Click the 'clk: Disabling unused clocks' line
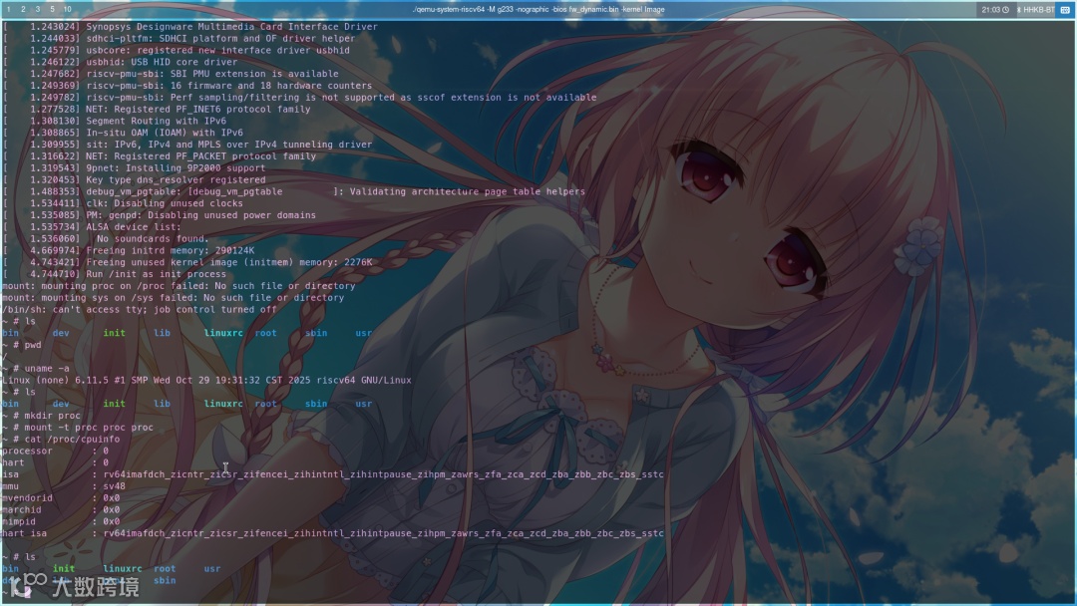Image resolution: width=1077 pixels, height=606 pixels. pyautogui.click(x=123, y=203)
